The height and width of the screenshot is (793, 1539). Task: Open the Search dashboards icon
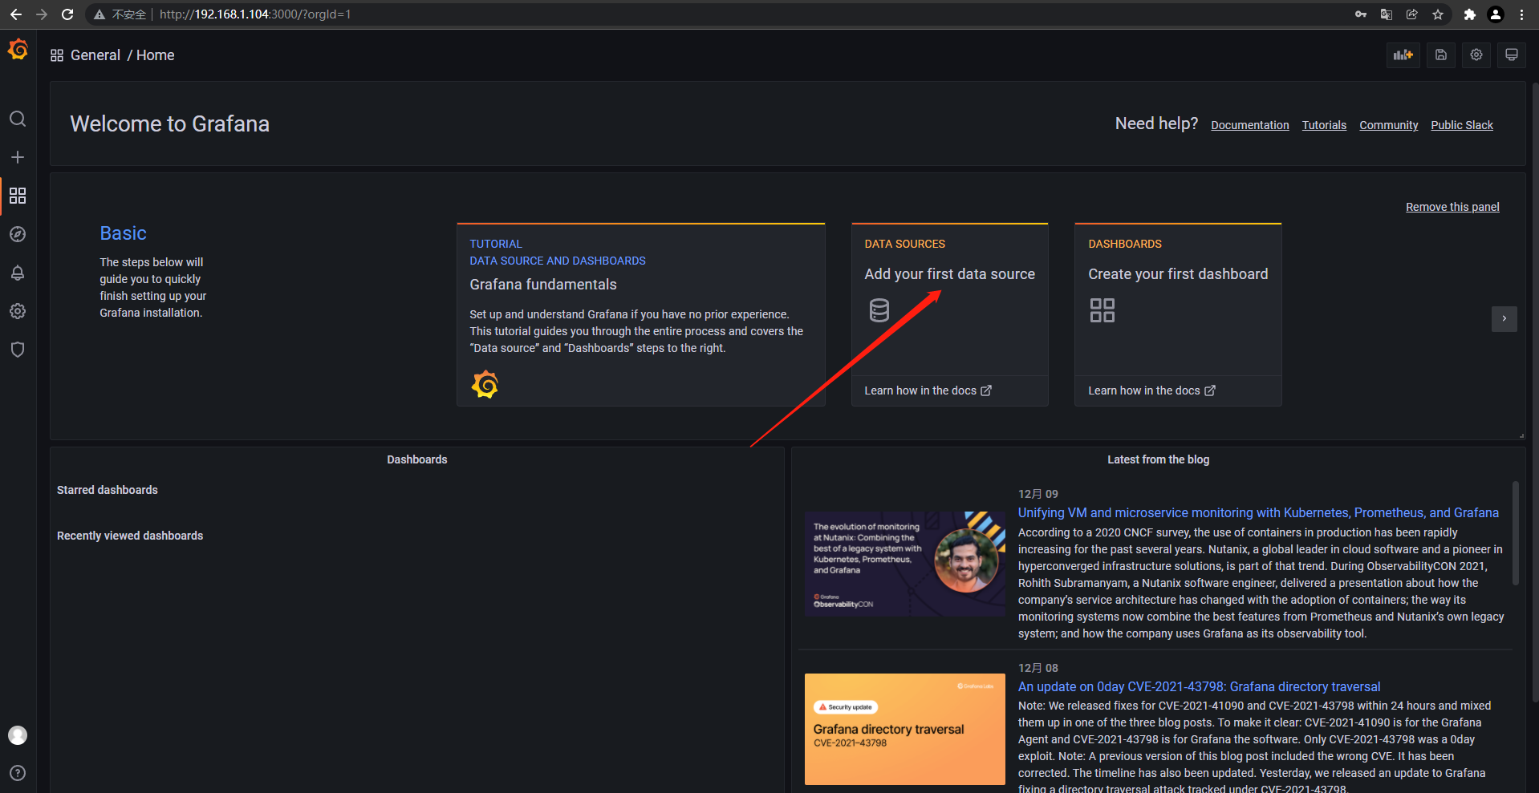click(x=18, y=119)
